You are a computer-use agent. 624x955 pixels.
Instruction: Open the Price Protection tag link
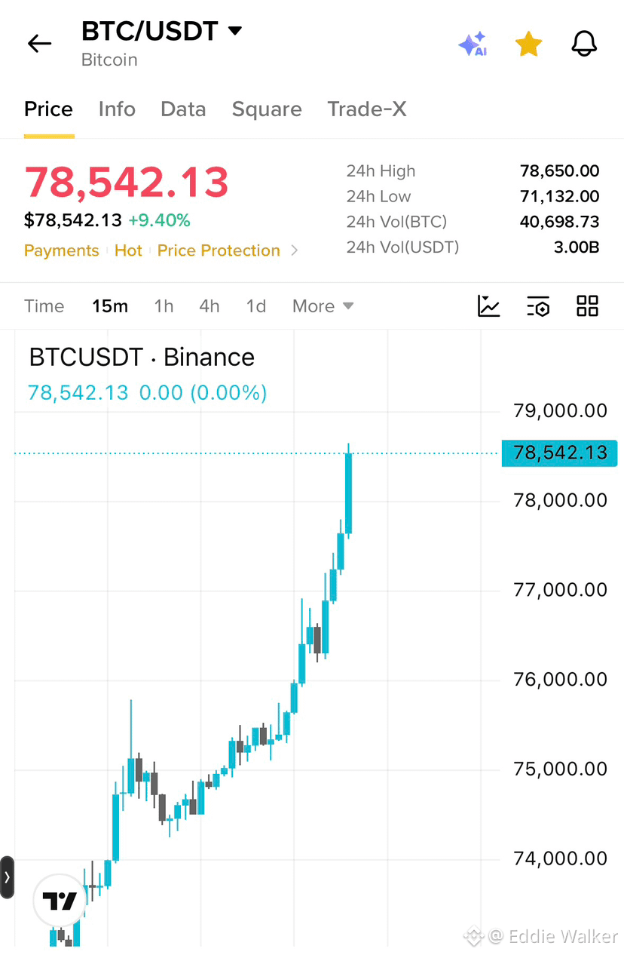219,250
